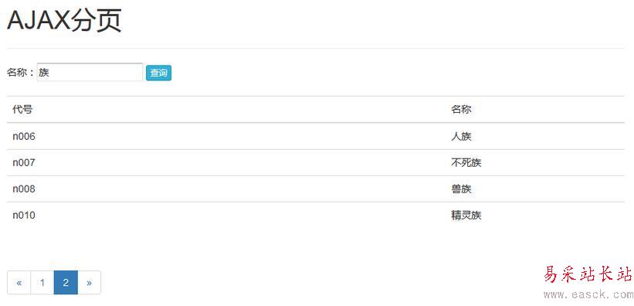Focus the 名称 search input field
The width and height of the screenshot is (634, 306).
pyautogui.click(x=90, y=72)
